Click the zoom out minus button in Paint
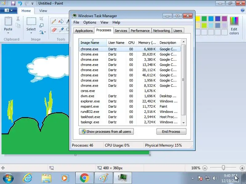Viewport: 246px width, 184px height. tap(205, 168)
